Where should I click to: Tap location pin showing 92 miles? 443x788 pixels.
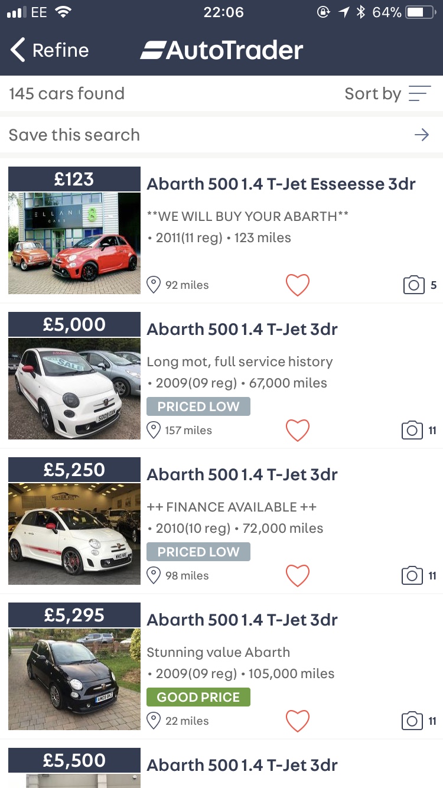pos(154,285)
